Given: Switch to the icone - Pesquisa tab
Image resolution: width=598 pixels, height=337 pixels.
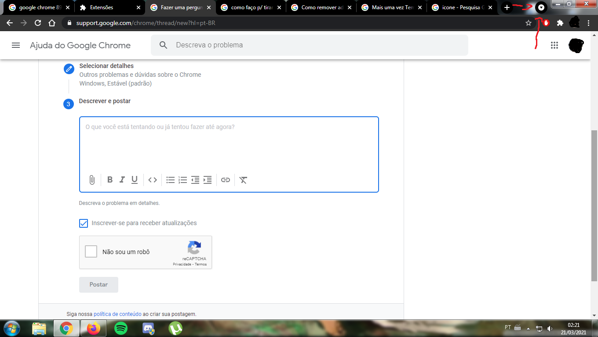Looking at the screenshot, I should coord(462,7).
